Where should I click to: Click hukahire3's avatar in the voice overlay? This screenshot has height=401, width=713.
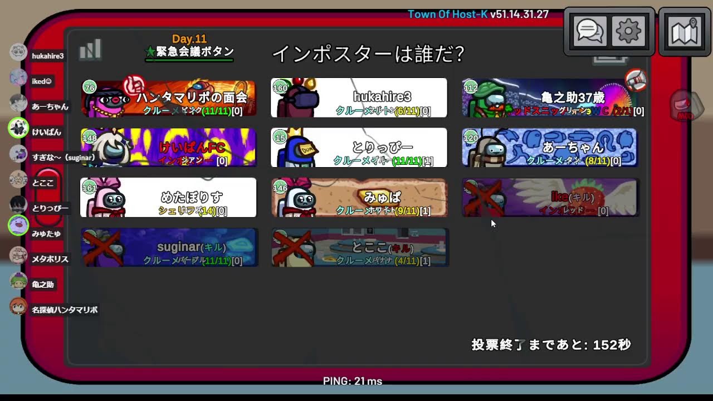[18, 52]
